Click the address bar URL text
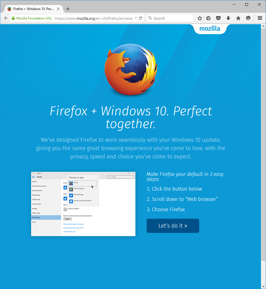 [94, 18]
